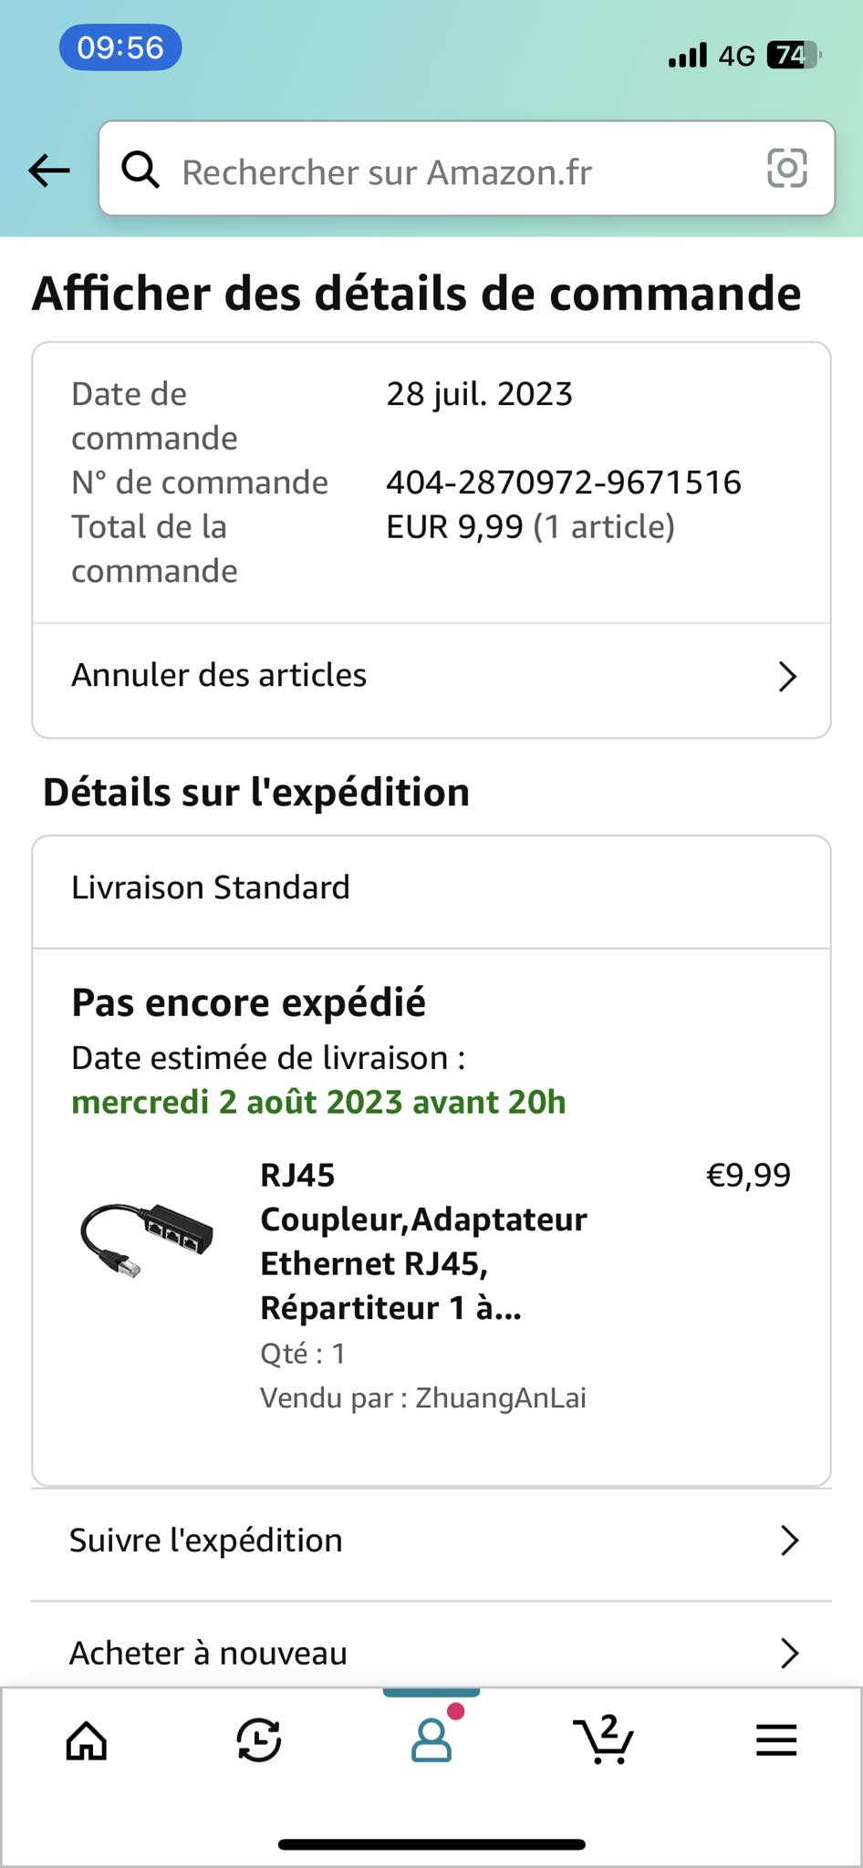Tap the 09:56 clock in status bar
863x1868 pixels.
[x=120, y=47]
